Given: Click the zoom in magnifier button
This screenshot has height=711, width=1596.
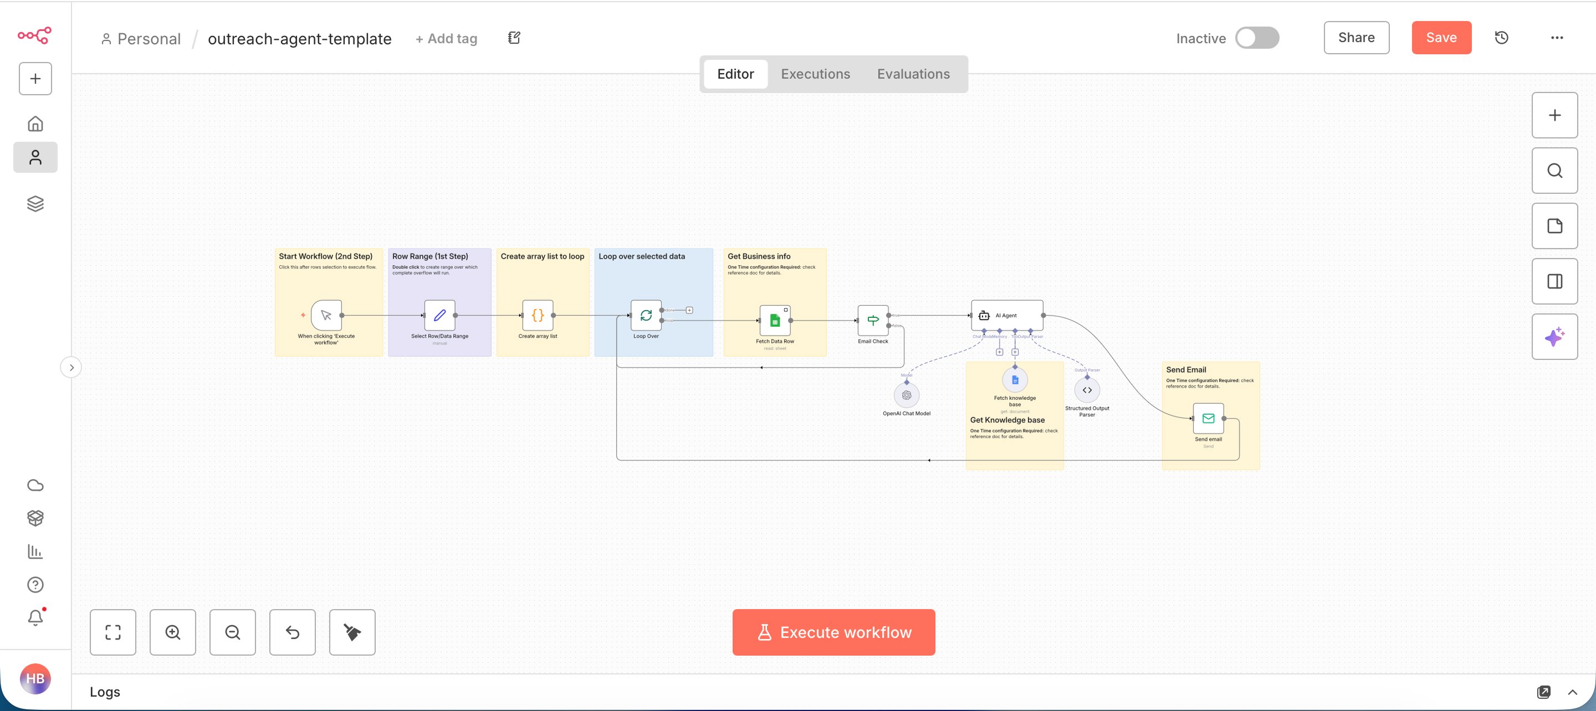Looking at the screenshot, I should pos(173,632).
